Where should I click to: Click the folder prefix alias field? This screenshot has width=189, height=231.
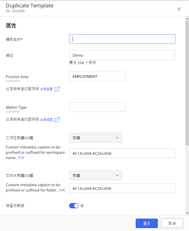tap(122, 188)
